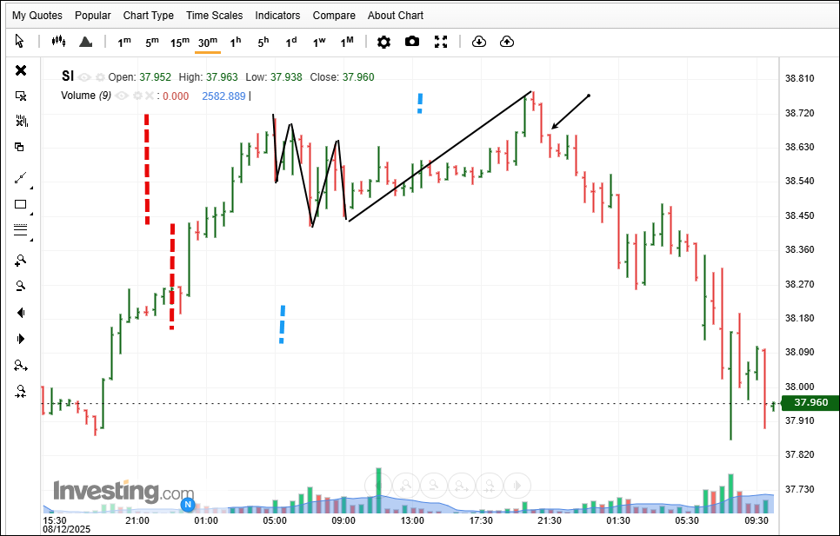Select the rectangle shape tool

click(20, 204)
